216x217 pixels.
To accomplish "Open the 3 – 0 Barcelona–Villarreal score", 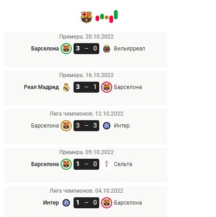I will click(x=86, y=49).
